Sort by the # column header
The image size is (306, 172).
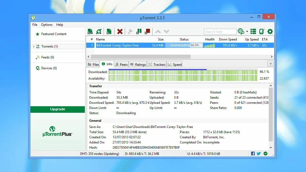91,39
